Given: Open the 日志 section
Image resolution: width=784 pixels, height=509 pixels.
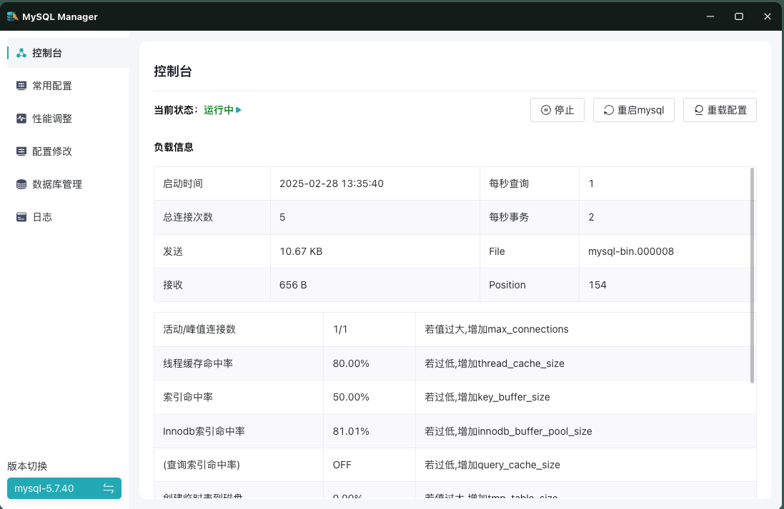Looking at the screenshot, I should (67, 217).
